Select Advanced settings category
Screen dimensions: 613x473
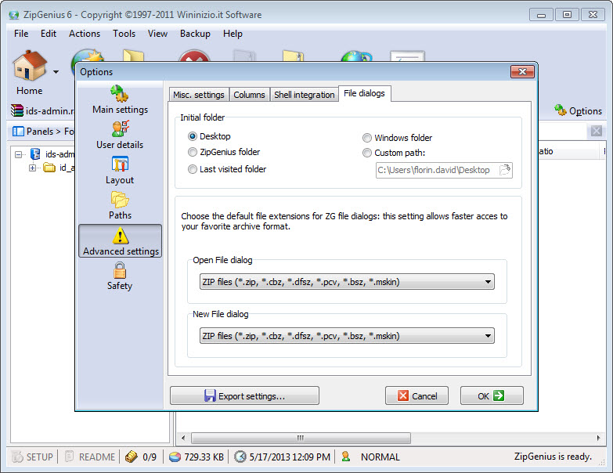click(120, 240)
